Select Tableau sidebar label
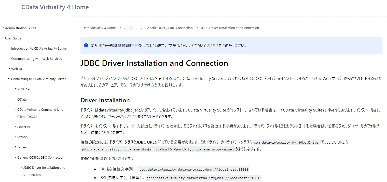 (23, 147)
